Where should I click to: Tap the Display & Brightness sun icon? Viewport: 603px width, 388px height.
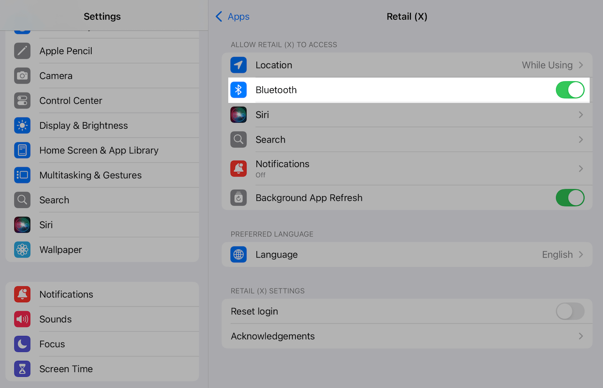[x=22, y=125]
